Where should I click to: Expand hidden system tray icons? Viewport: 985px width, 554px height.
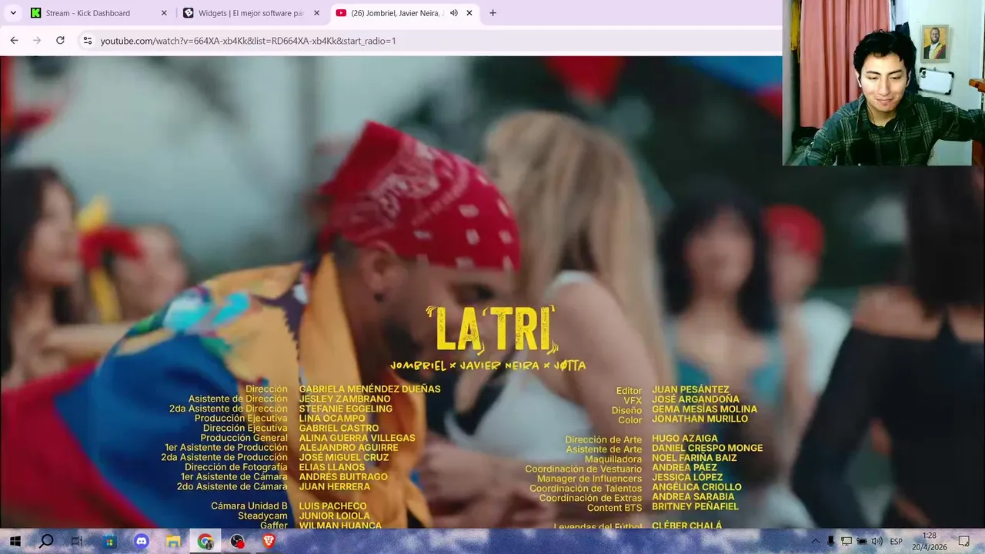click(816, 542)
